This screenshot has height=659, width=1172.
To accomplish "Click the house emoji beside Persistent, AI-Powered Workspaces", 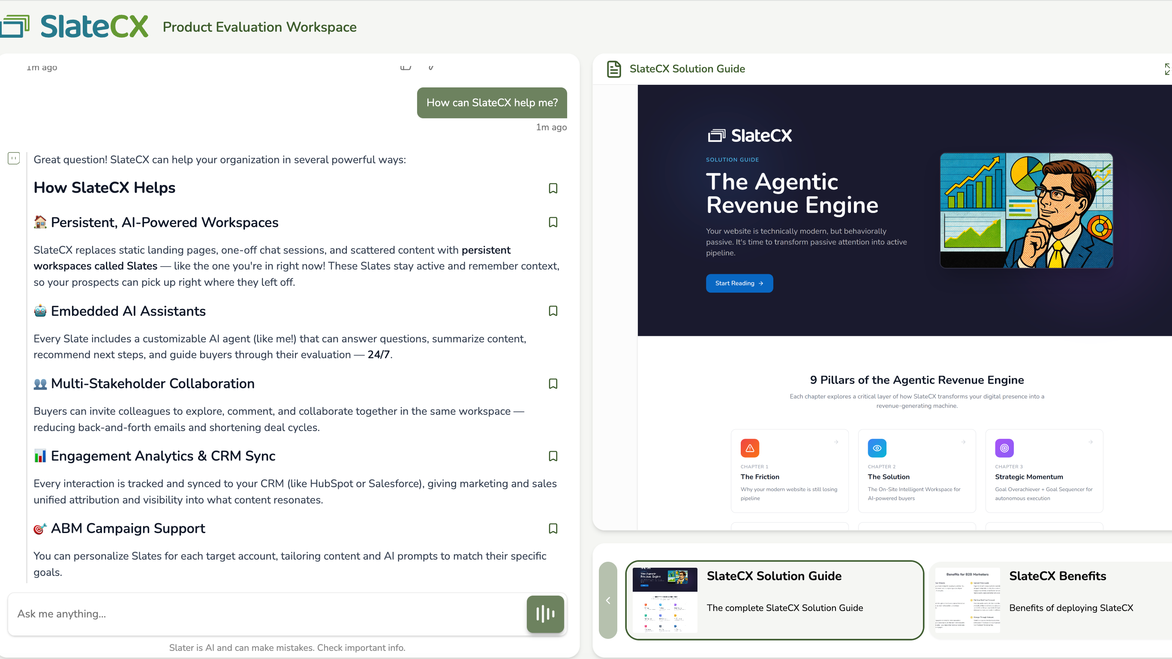I will [x=40, y=222].
